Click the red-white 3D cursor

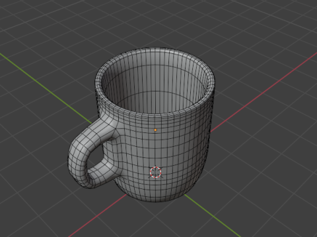coord(156,172)
